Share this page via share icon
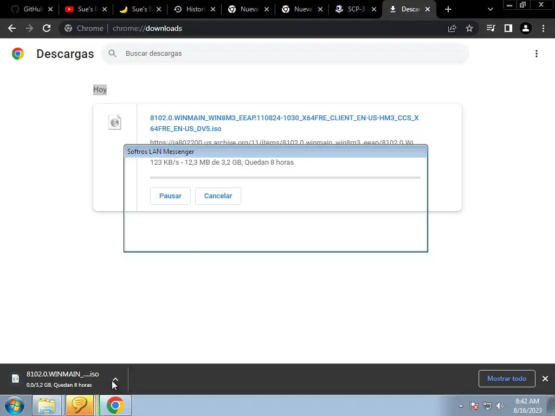The width and height of the screenshot is (555, 416). coord(452,28)
